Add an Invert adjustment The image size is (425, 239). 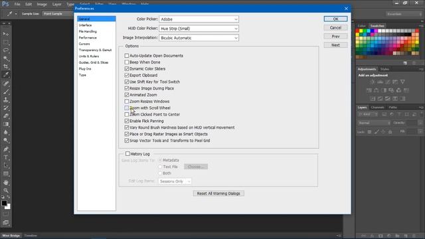373,99
